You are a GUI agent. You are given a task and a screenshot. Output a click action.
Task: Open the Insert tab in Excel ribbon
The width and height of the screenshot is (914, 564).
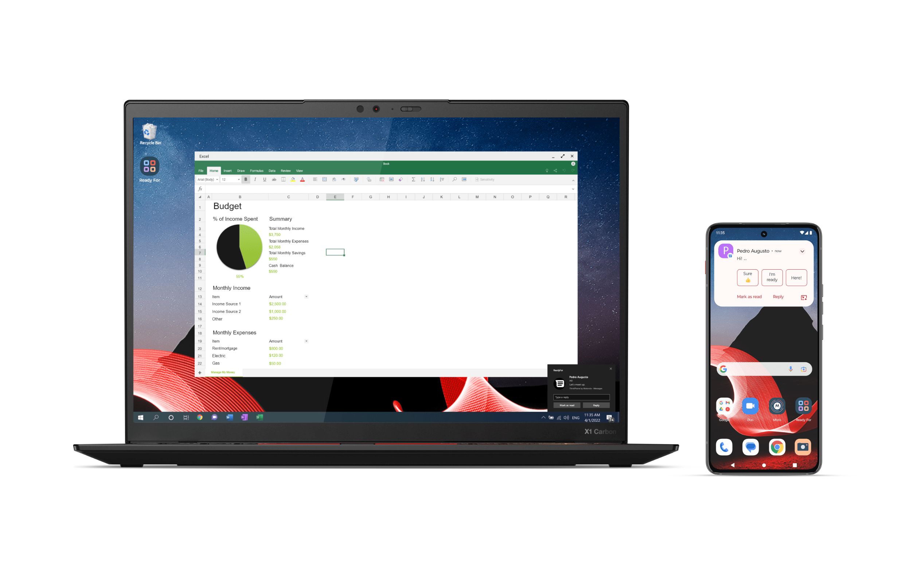coord(227,171)
